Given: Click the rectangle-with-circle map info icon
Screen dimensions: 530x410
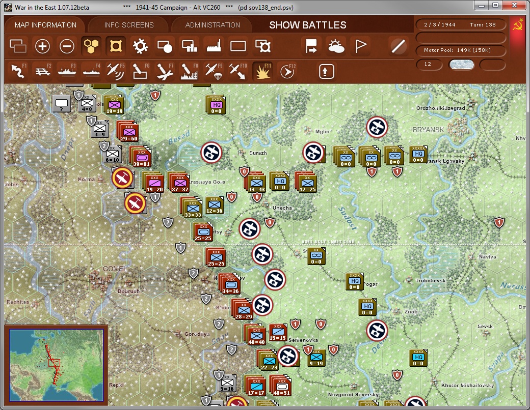Looking at the screenshot, I should [x=165, y=46].
